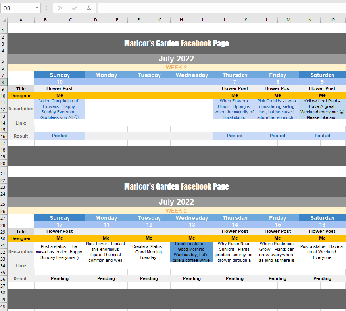Select Pink Orchids description cell

tap(277, 109)
